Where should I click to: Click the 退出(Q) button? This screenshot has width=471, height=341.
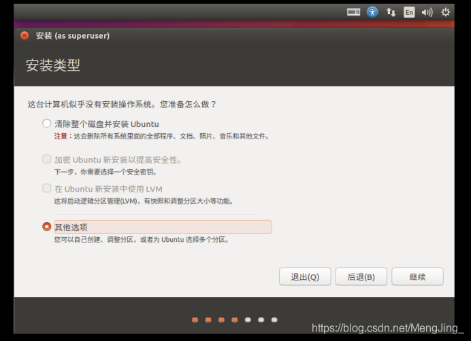[x=305, y=276]
